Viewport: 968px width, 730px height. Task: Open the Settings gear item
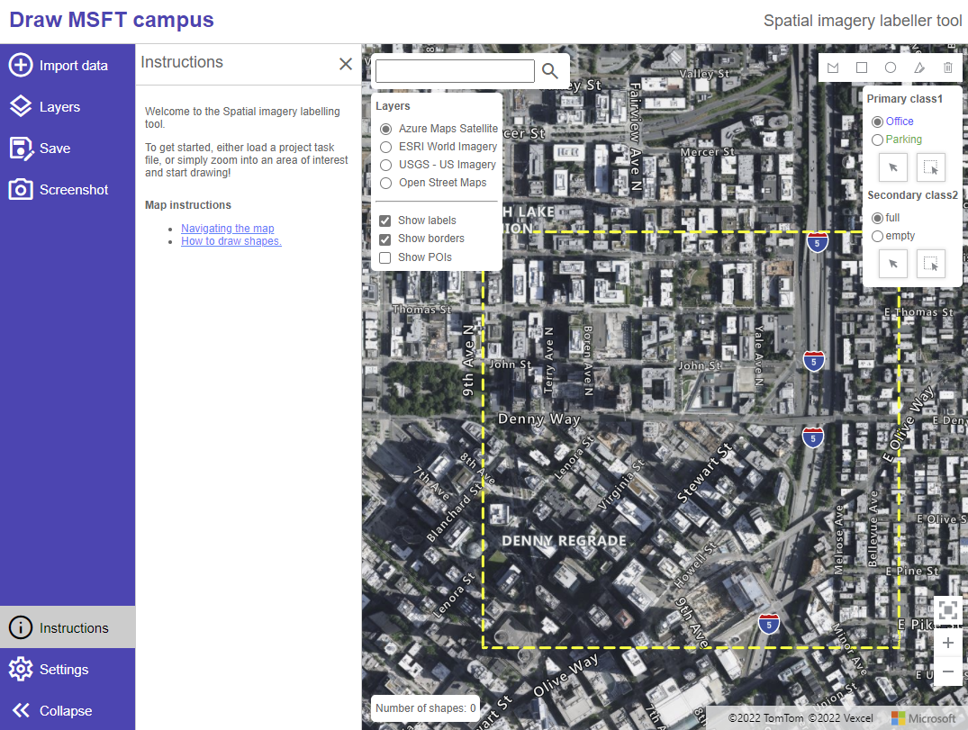[68, 670]
